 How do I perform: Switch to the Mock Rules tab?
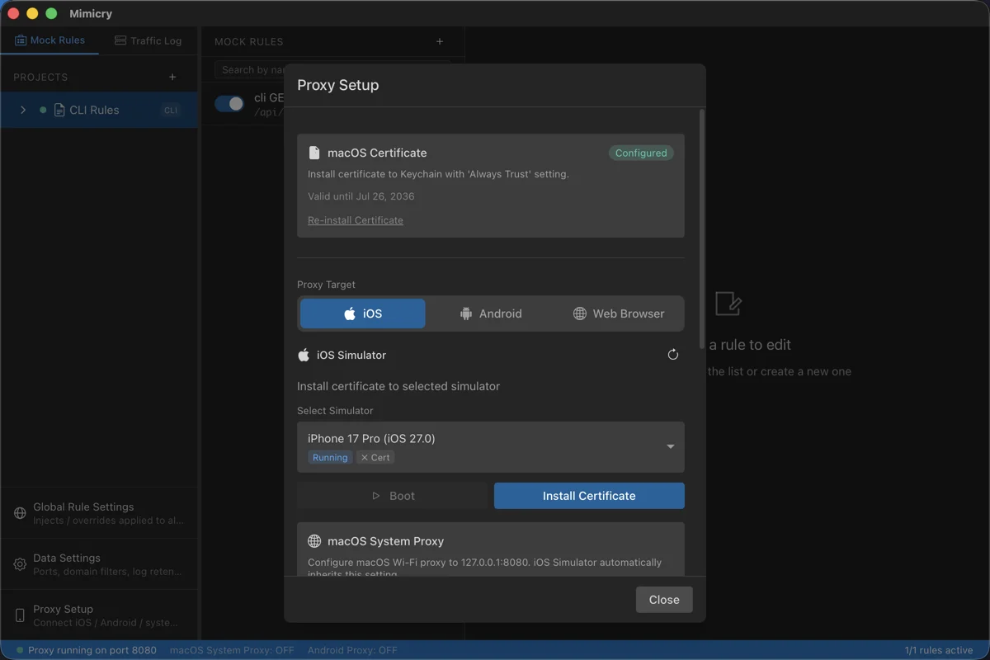click(49, 40)
